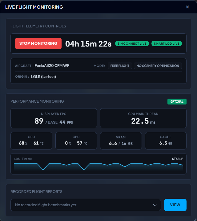This screenshot has height=221, width=197.
Task: Click the LIVE FLIGHT MONITORING title
Action: (x=34, y=7)
